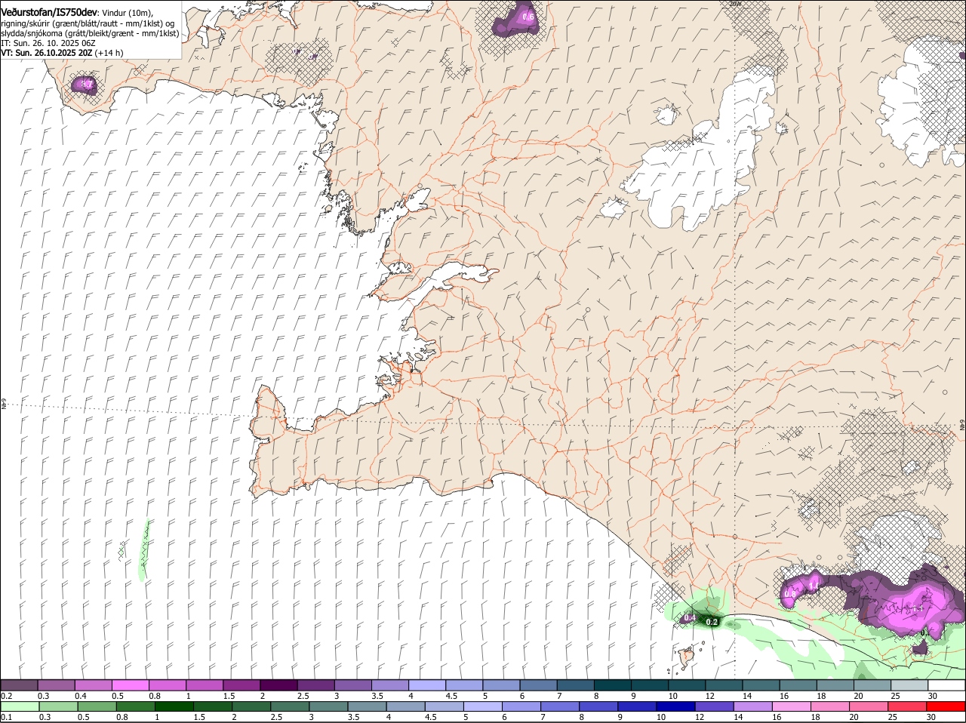Click the 'slydda/snjókoma' legend description line
The image size is (966, 723).
90,33
